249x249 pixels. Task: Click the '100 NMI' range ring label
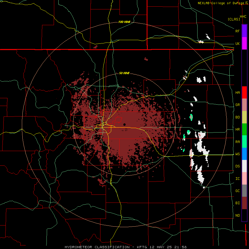pyautogui.click(x=124, y=22)
